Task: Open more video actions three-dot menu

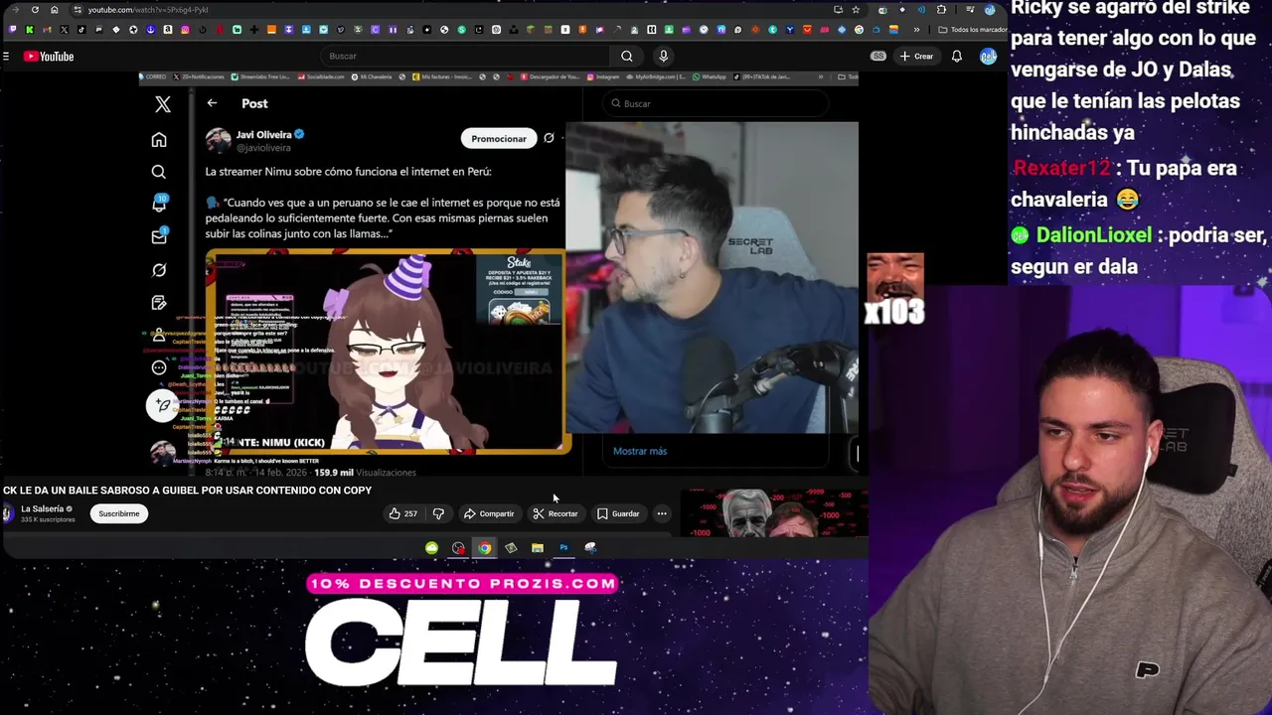Action: tap(662, 513)
